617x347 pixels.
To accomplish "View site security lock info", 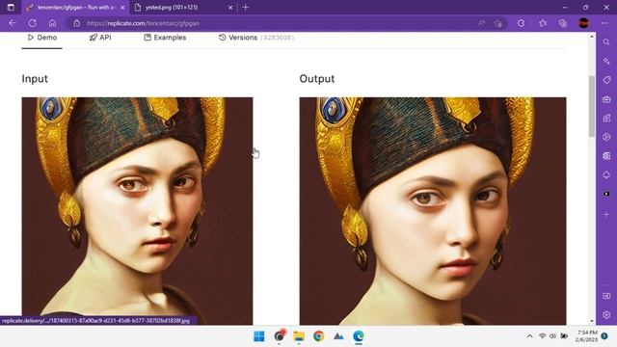I will pos(77,23).
